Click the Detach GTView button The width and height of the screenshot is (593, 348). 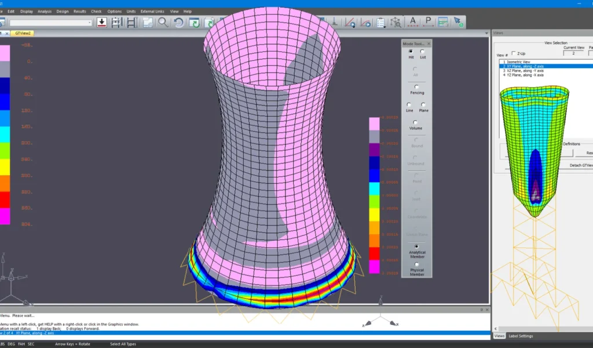pos(581,165)
